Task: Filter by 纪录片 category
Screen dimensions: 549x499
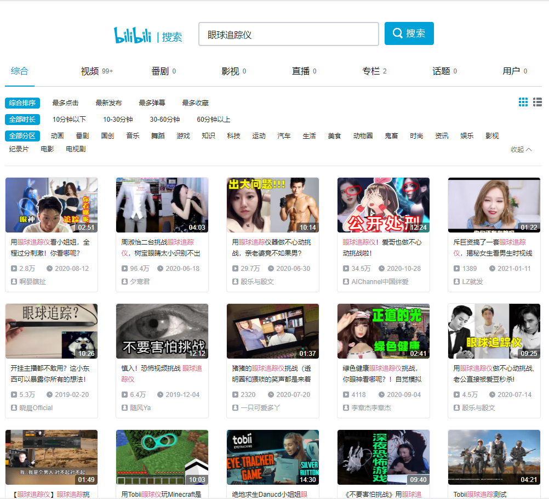Action: pos(19,149)
